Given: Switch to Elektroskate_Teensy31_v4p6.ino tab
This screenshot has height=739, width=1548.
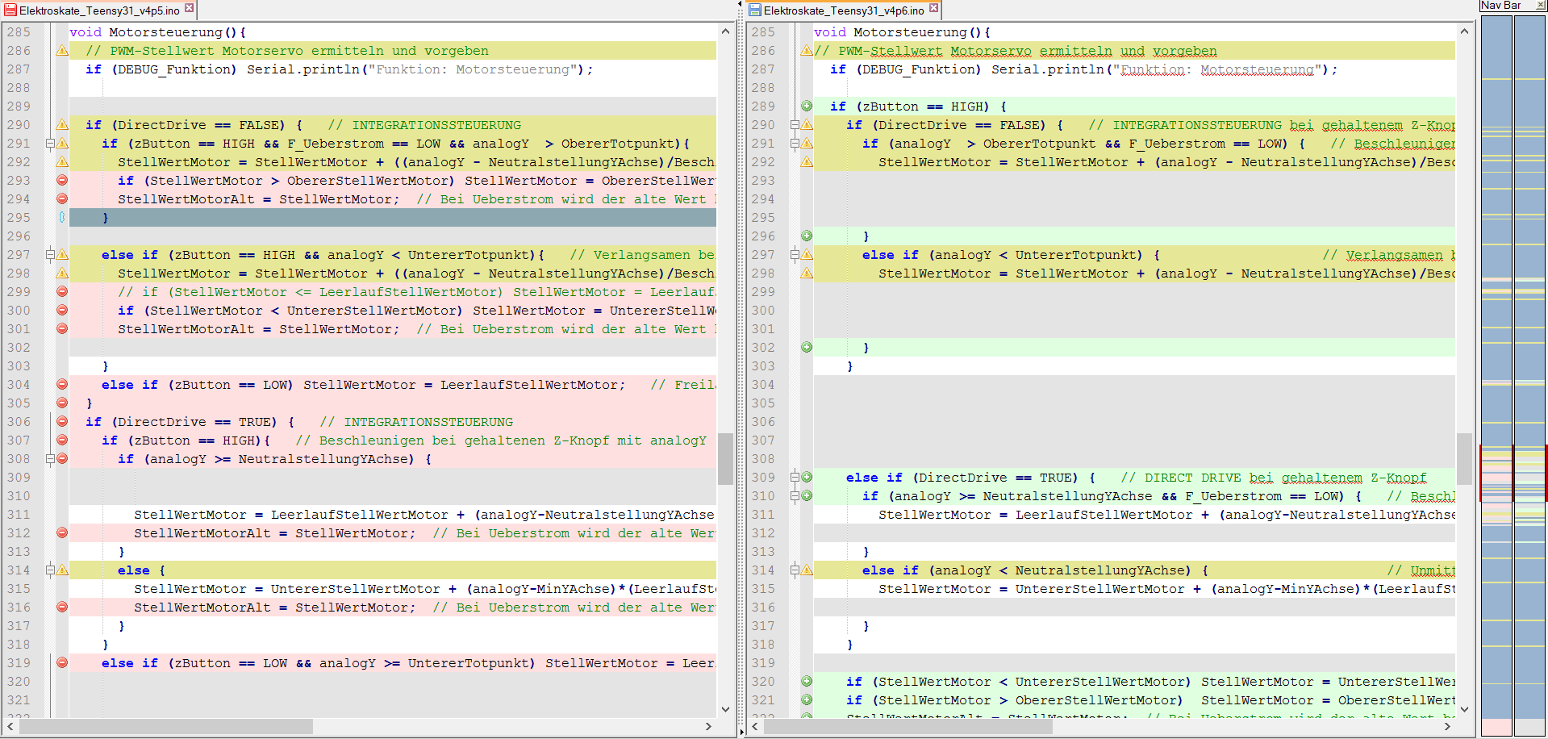Looking at the screenshot, I should pos(844,10).
